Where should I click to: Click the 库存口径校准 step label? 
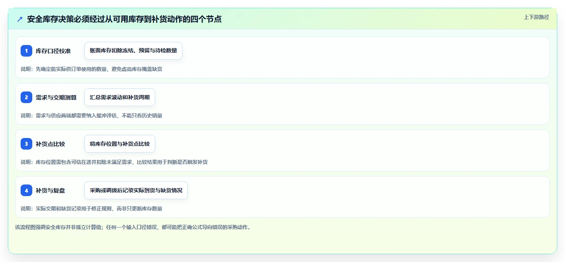point(53,51)
